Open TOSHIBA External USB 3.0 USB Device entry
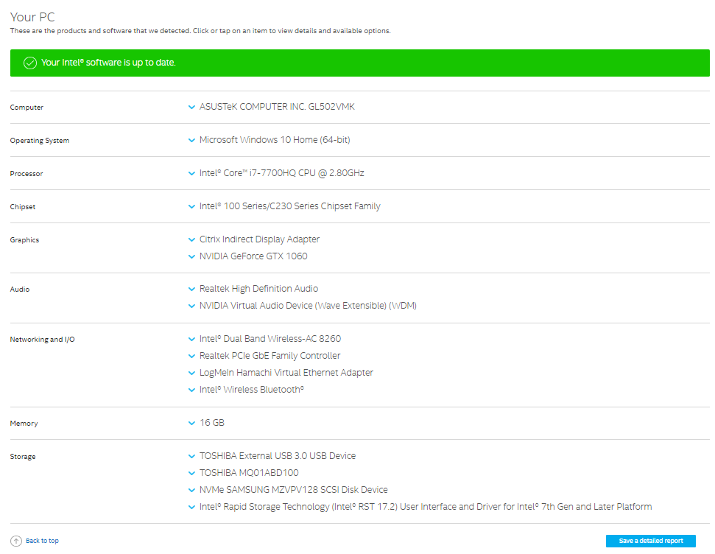 coord(278,455)
